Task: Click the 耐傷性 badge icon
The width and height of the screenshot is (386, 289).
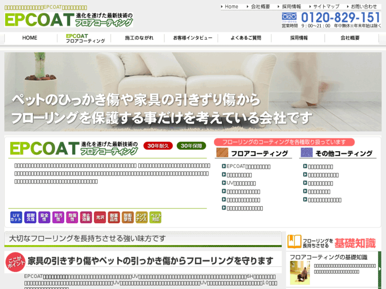Action: click(x=72, y=217)
